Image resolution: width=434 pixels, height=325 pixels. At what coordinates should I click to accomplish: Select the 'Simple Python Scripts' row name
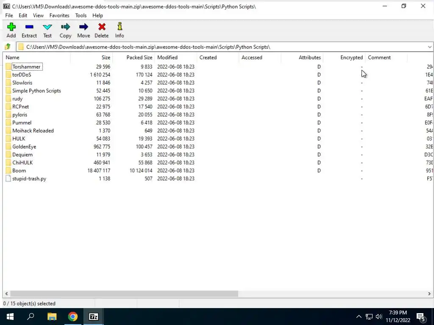click(36, 91)
